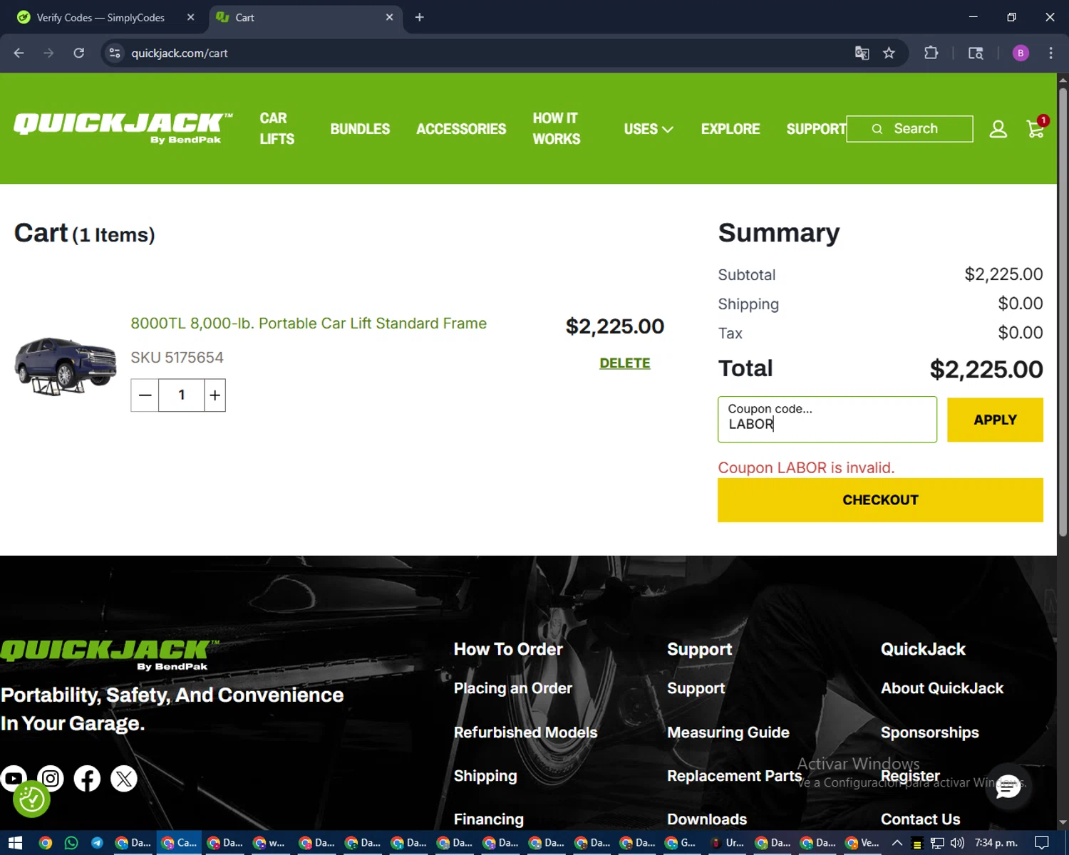Open About QuickJack footer link
The image size is (1069, 855).
pyautogui.click(x=942, y=688)
